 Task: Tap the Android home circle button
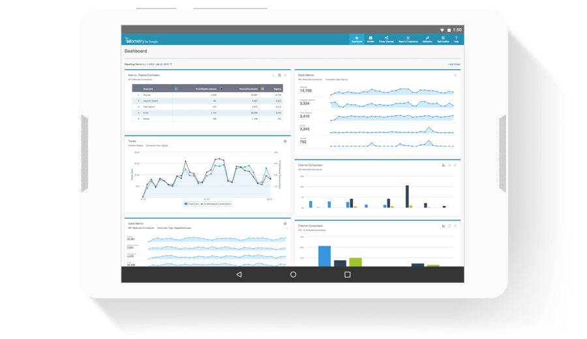tap(293, 274)
